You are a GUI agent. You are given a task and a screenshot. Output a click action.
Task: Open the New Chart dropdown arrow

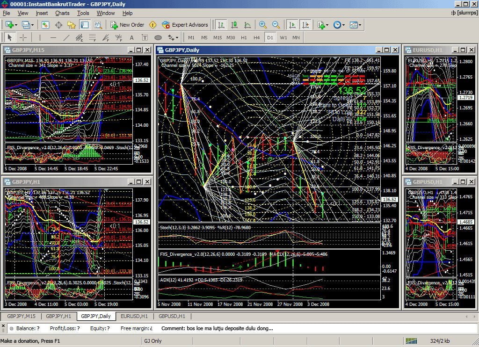coord(16,25)
